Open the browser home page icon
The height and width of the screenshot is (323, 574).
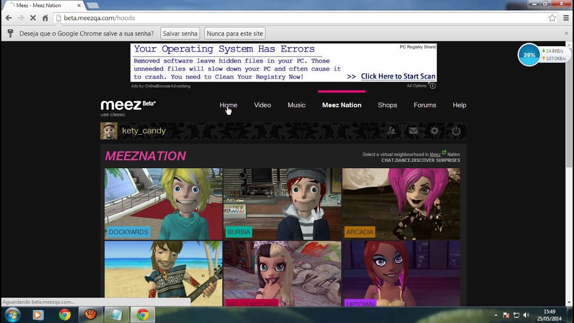tap(45, 18)
